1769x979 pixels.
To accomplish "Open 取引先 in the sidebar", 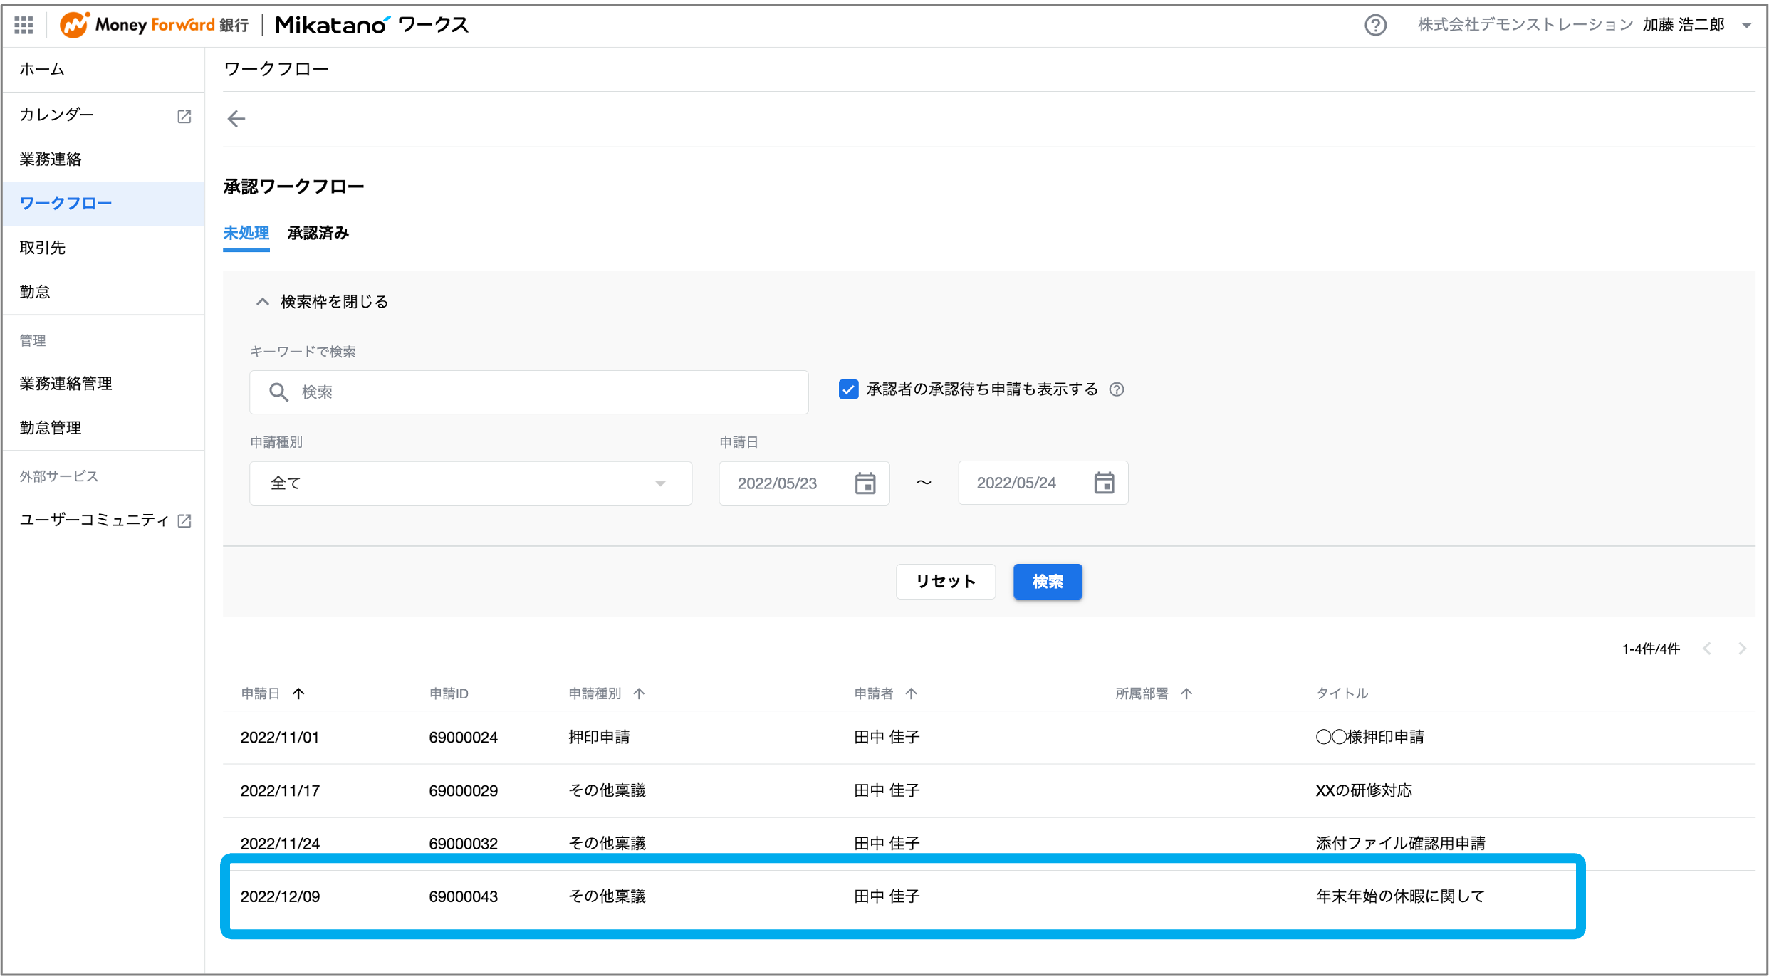I will click(103, 248).
